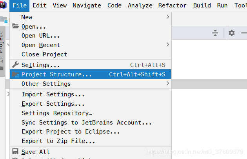
Task: Click the Settings wrench icon
Action: 15,65
